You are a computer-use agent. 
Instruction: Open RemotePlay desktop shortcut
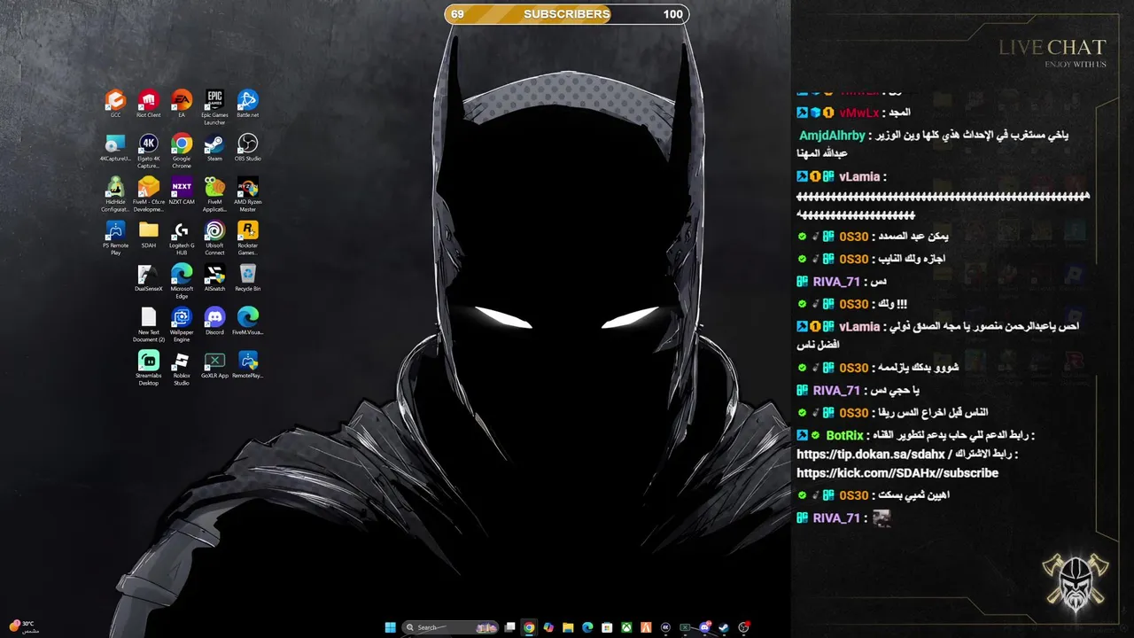247,364
